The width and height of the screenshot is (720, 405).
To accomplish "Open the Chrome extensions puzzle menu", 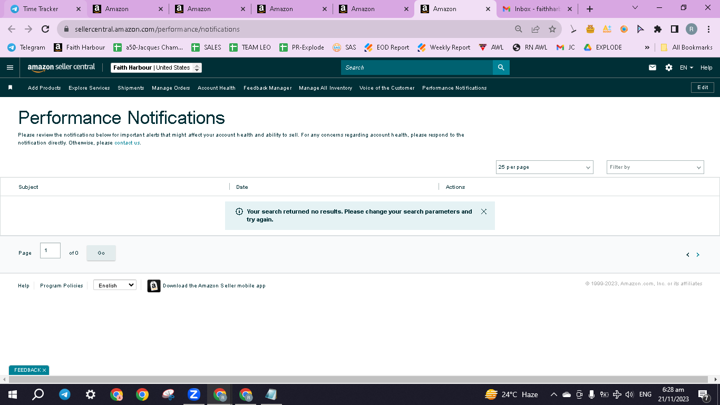I will point(658,30).
